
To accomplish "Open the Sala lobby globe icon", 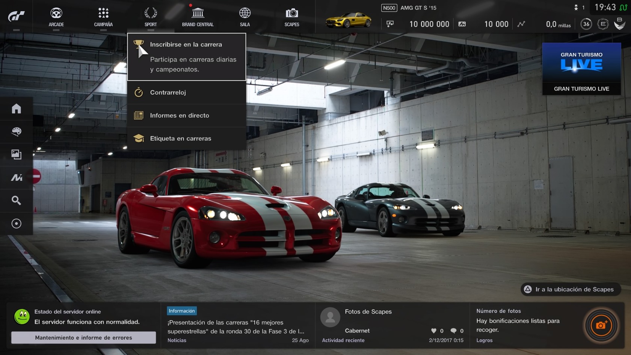I will click(245, 17).
